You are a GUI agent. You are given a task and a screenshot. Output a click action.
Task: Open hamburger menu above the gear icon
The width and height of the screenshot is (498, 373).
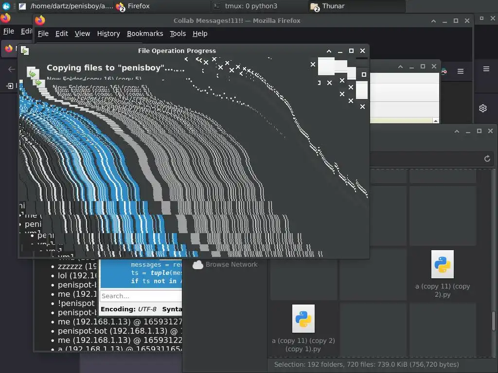click(x=486, y=69)
